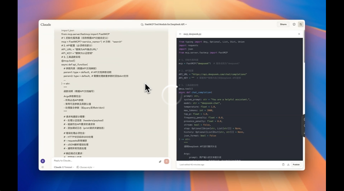This screenshot has height=191, width=344.
Task: Star this conversation
Action: tap(294, 24)
